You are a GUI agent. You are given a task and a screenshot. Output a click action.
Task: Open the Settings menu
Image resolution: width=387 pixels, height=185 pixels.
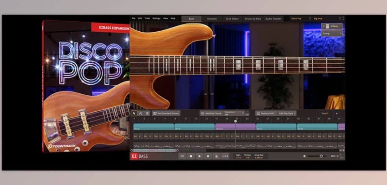click(156, 18)
